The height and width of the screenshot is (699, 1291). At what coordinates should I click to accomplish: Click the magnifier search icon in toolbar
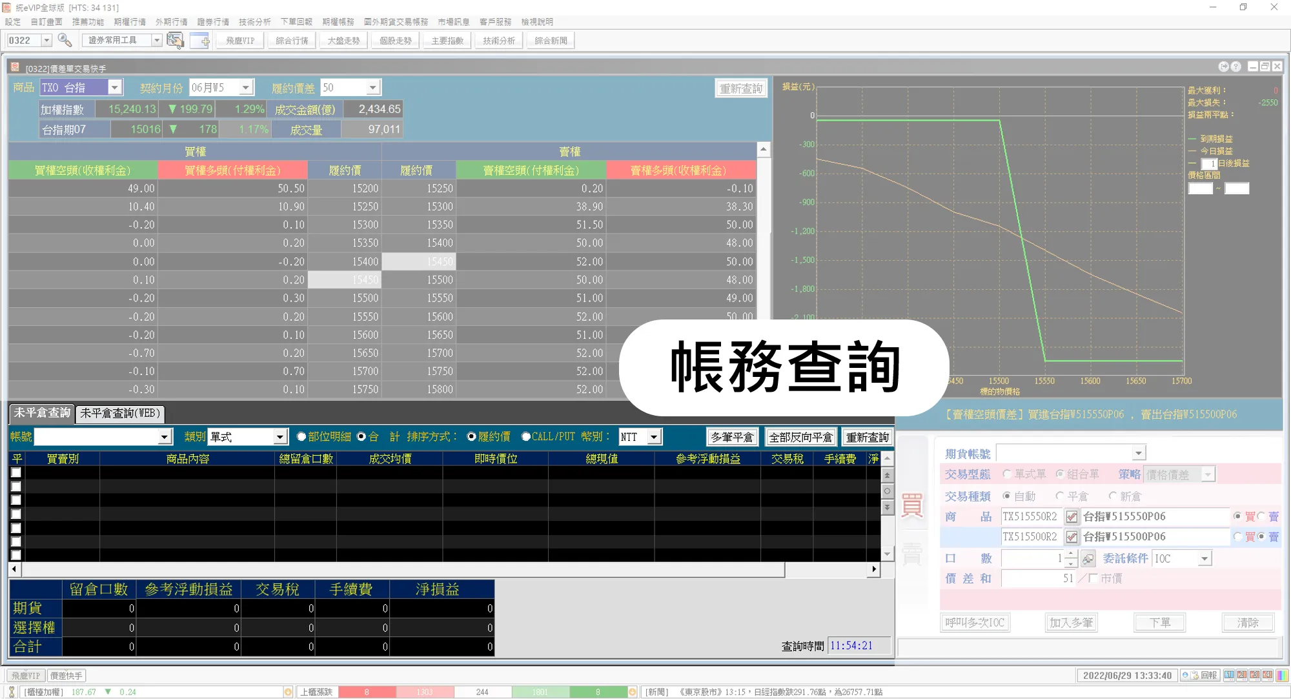tap(65, 40)
